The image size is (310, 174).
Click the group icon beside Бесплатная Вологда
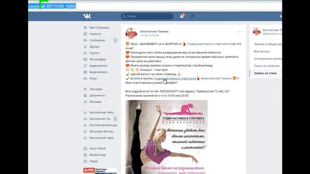click(x=85, y=125)
